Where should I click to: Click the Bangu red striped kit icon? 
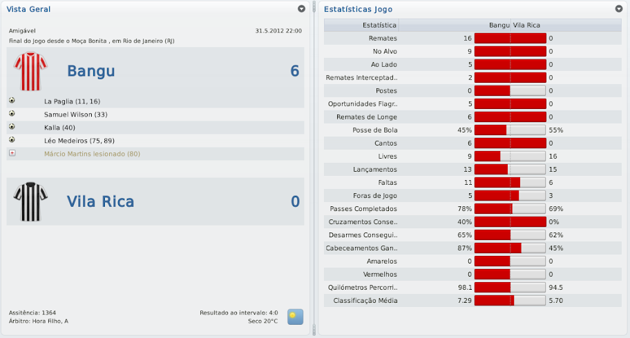(x=30, y=71)
